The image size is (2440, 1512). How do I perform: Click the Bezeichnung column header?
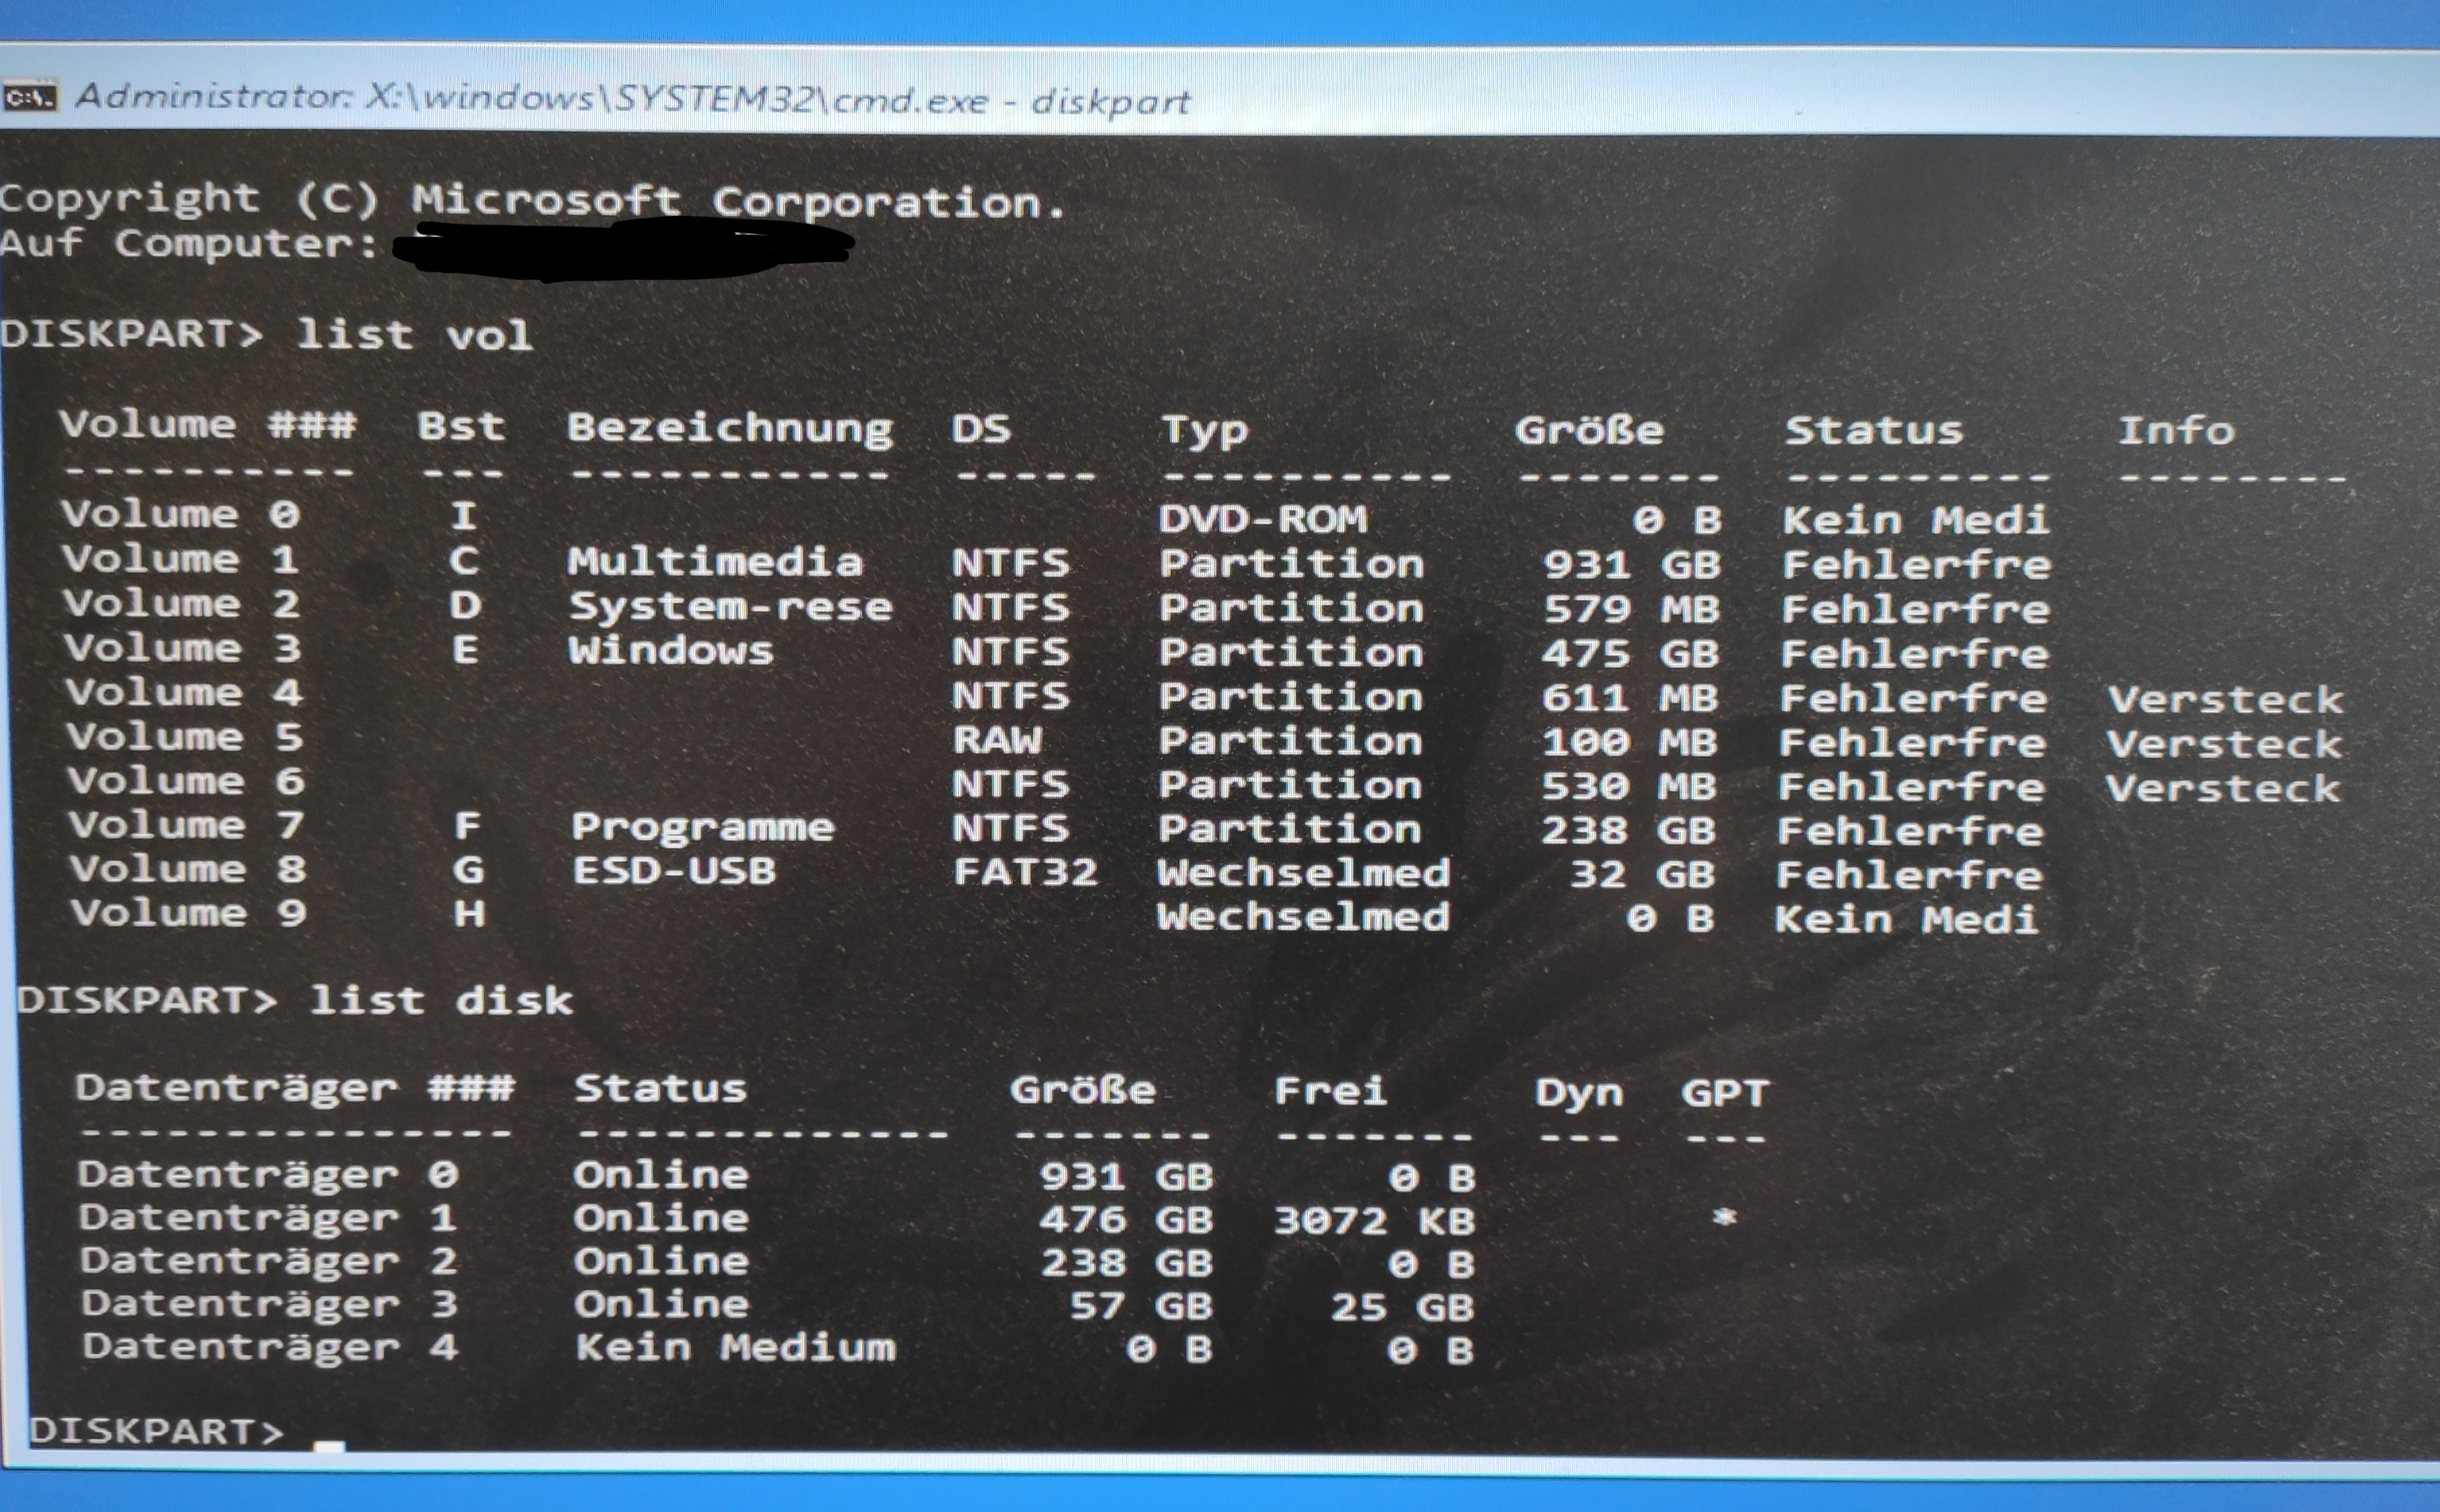(729, 428)
